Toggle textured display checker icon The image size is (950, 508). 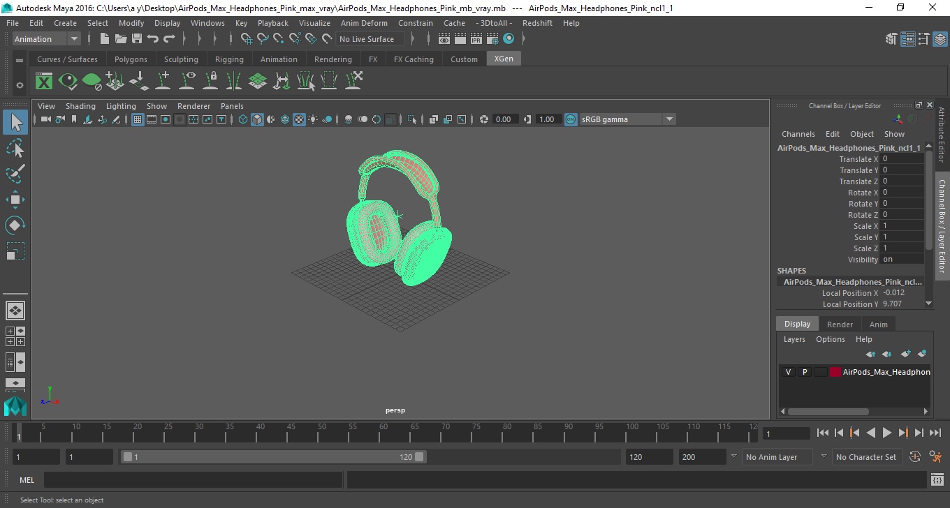[299, 119]
